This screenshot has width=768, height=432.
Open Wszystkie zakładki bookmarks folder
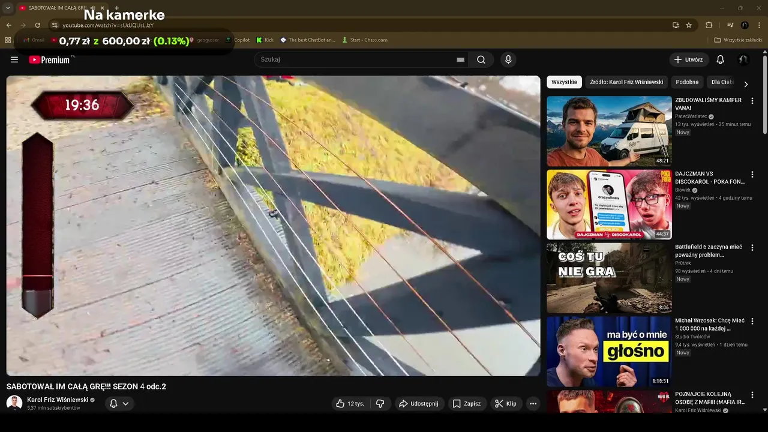[739, 40]
